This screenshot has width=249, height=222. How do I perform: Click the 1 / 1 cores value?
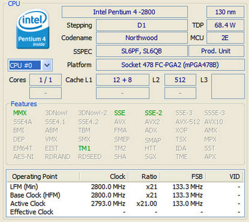(45, 80)
